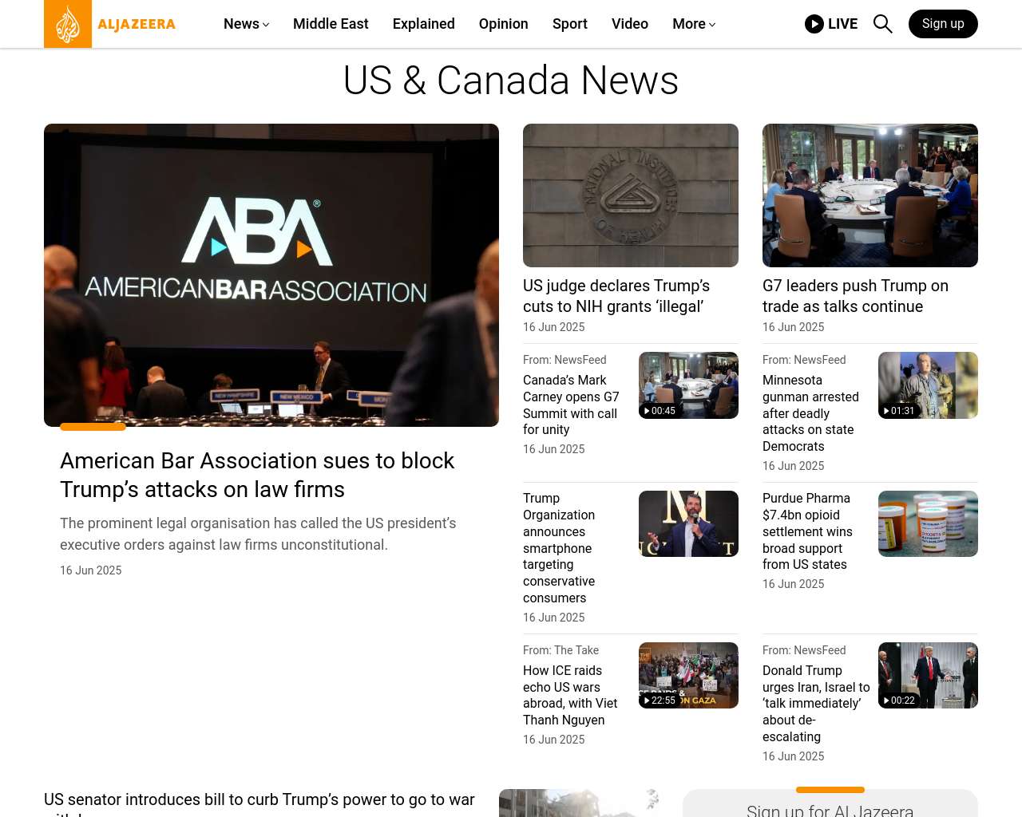Image resolution: width=1022 pixels, height=817 pixels.
Task: Expand the News dropdown menu
Action: (265, 25)
